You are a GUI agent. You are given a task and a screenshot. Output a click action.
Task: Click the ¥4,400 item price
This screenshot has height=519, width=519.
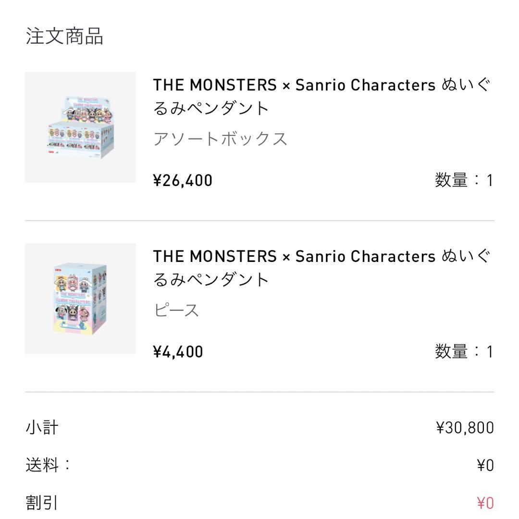click(178, 352)
